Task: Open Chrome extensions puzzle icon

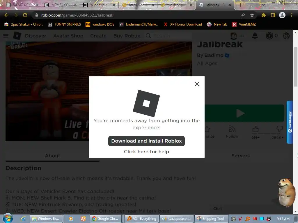Action: coord(263,15)
